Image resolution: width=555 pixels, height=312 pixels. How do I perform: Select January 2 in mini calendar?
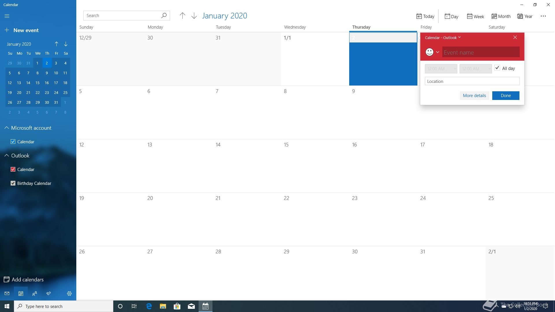(x=47, y=63)
